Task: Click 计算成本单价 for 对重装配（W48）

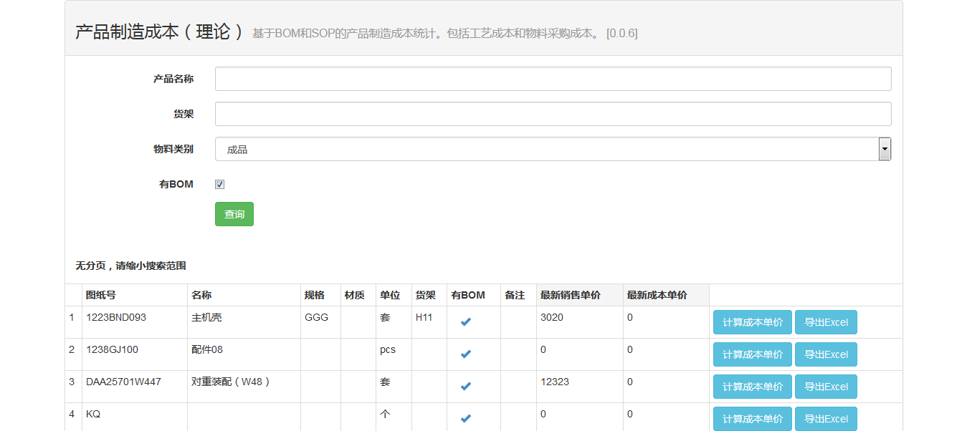Action: (752, 386)
